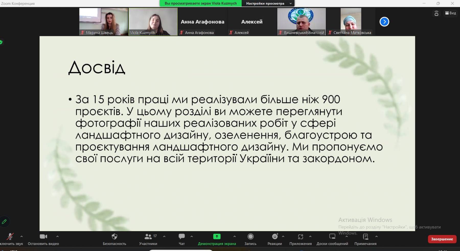
Task: Expand audio options arrow beside microphone
Action: click(21, 236)
